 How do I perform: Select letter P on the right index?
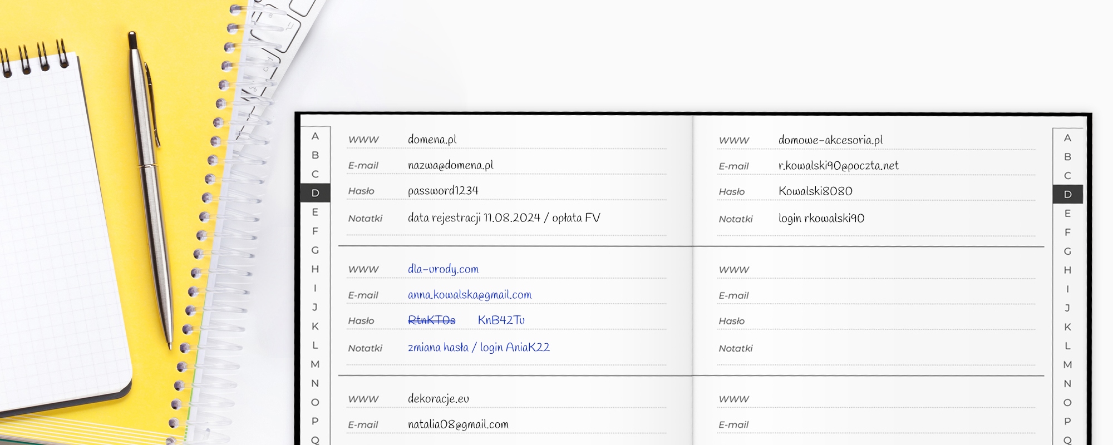click(x=1067, y=422)
